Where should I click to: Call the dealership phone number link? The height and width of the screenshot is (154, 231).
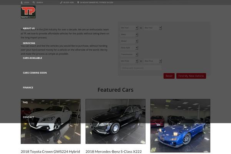69,3
